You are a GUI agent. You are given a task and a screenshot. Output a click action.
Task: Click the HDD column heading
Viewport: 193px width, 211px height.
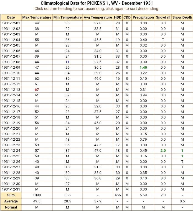(x=118, y=17)
